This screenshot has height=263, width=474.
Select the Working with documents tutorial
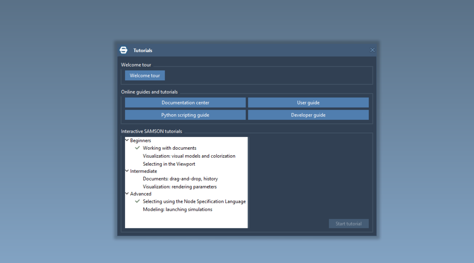coord(170,148)
